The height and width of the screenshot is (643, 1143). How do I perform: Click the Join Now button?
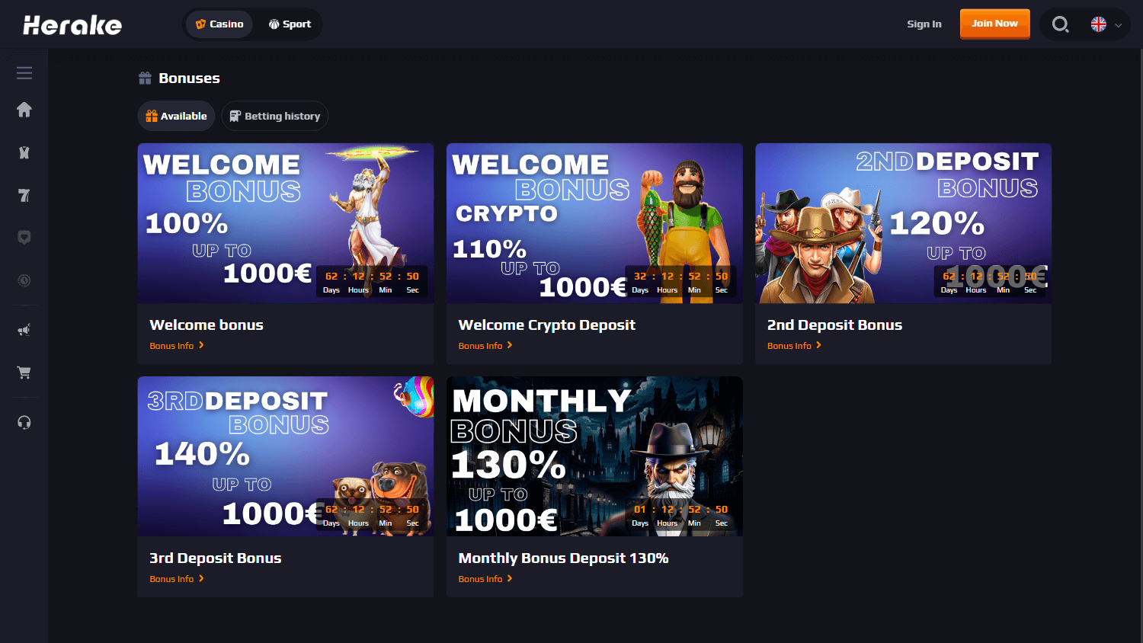click(994, 24)
